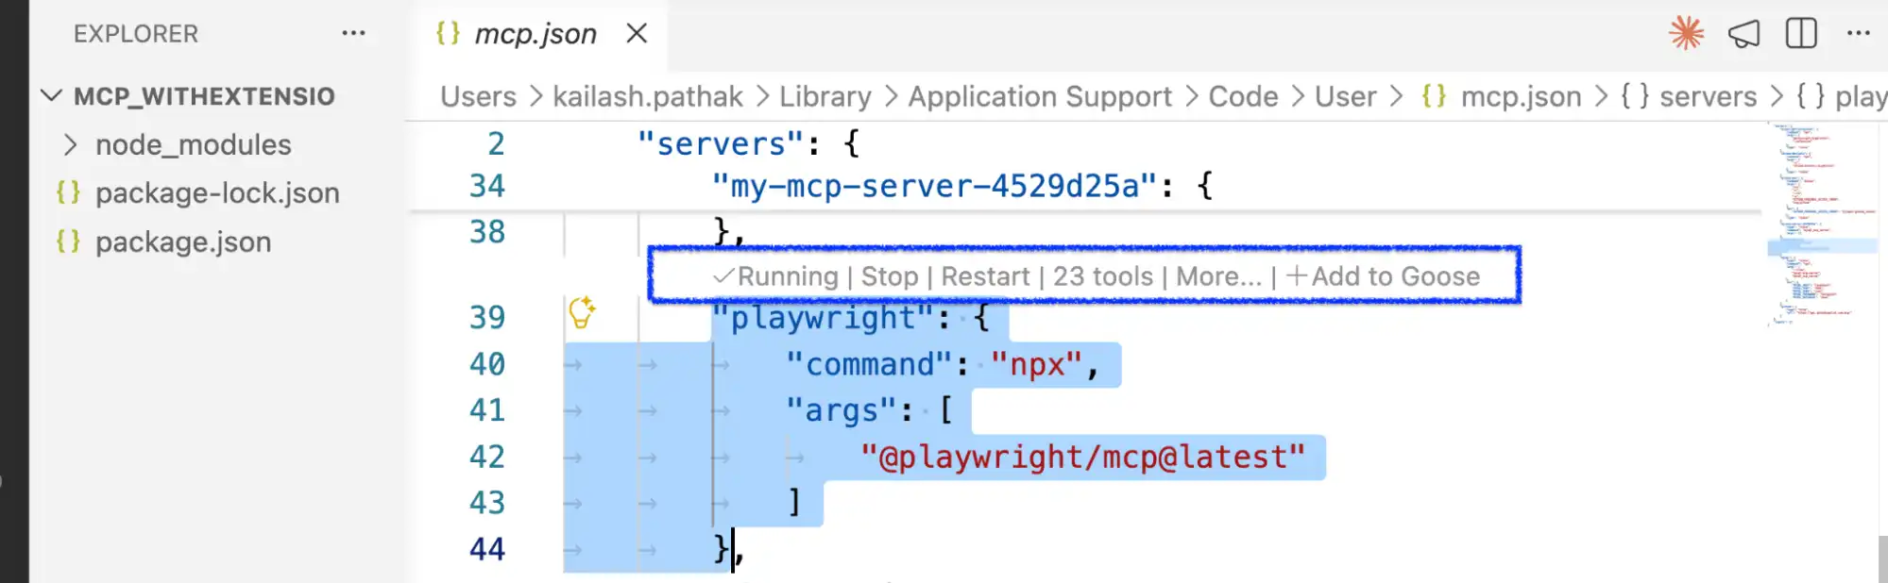Viewport: 1888px width, 583px height.
Task: Click the lightbulb code action icon
Action: (582, 312)
